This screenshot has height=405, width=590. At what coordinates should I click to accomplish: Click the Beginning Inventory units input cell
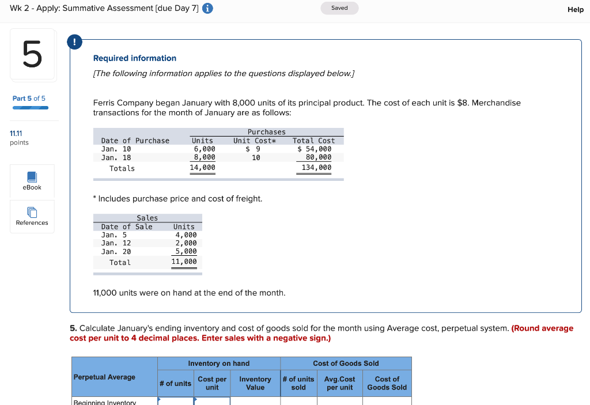[x=176, y=402]
